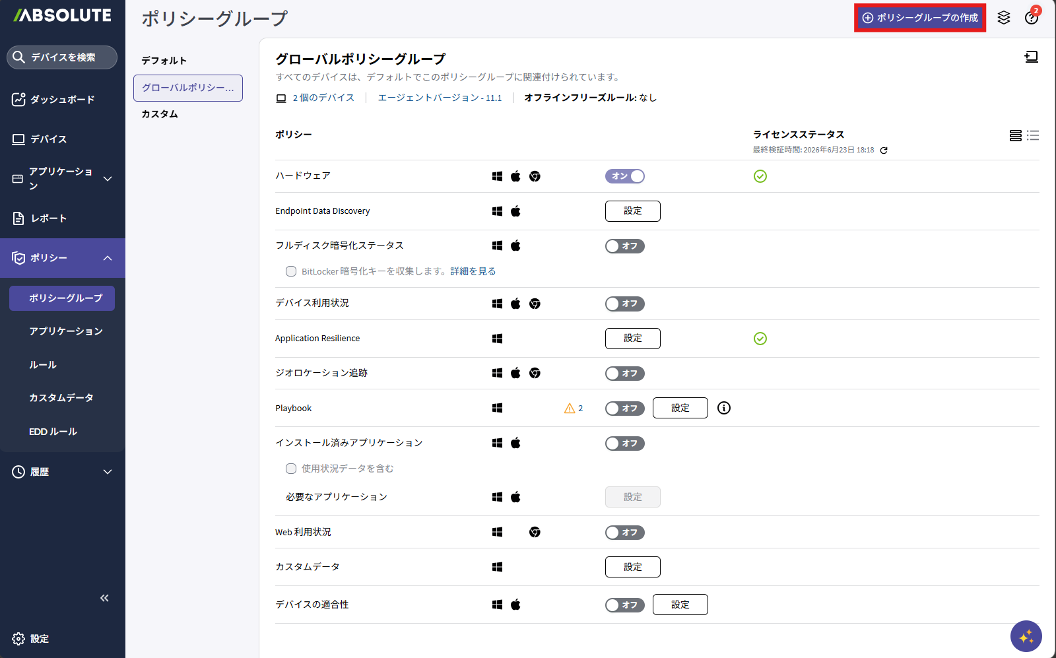Open the 2 devices link
The height and width of the screenshot is (658, 1056).
click(323, 98)
